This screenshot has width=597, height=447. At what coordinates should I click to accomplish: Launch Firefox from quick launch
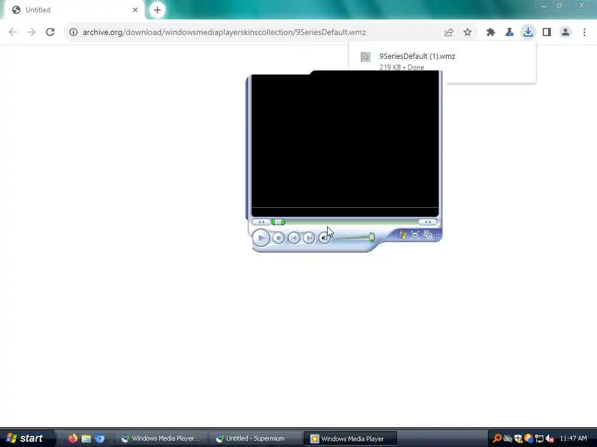pos(73,438)
